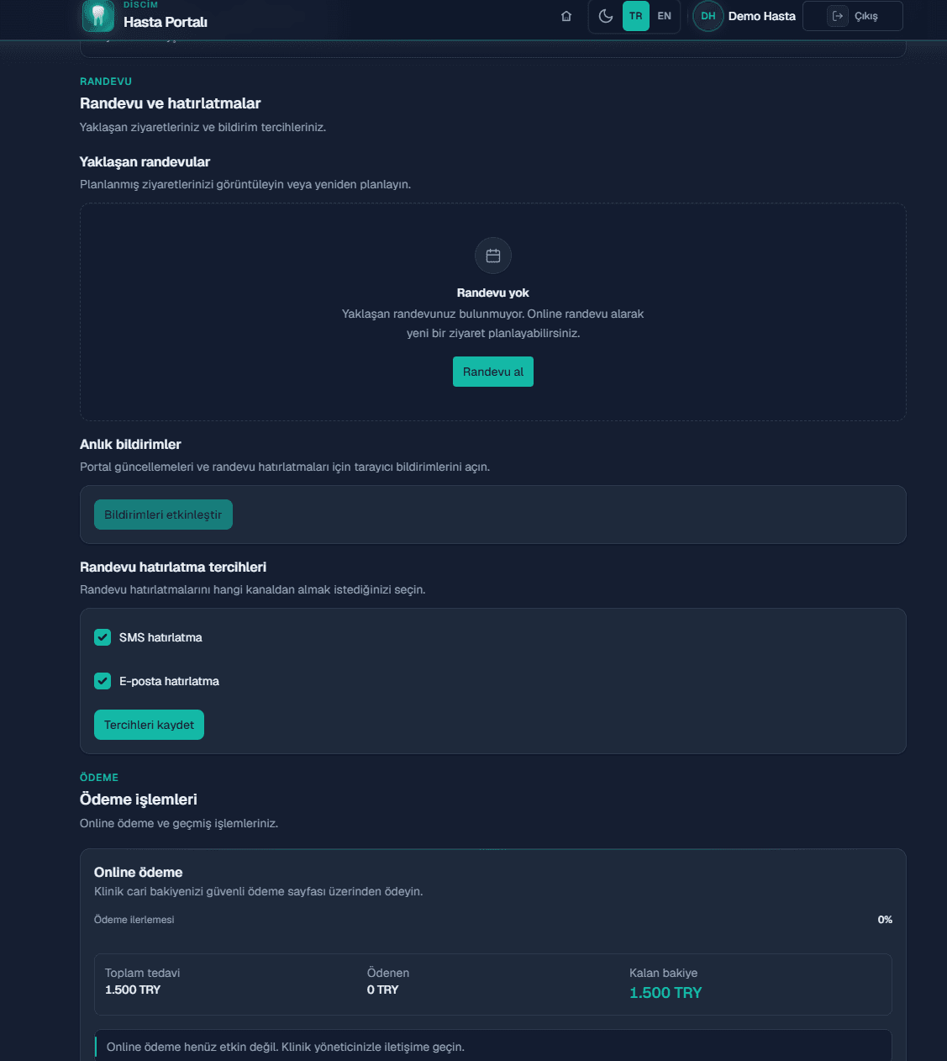Switch language to TR
The height and width of the screenshot is (1061, 947).
pos(636,16)
